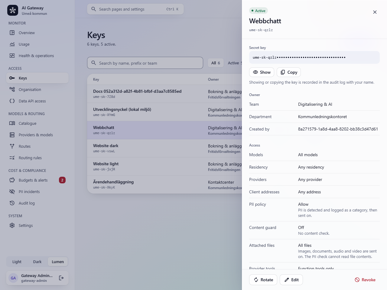The width and height of the screenshot is (387, 290).
Task: Focus the Search pages and settings box
Action: tap(135, 9)
